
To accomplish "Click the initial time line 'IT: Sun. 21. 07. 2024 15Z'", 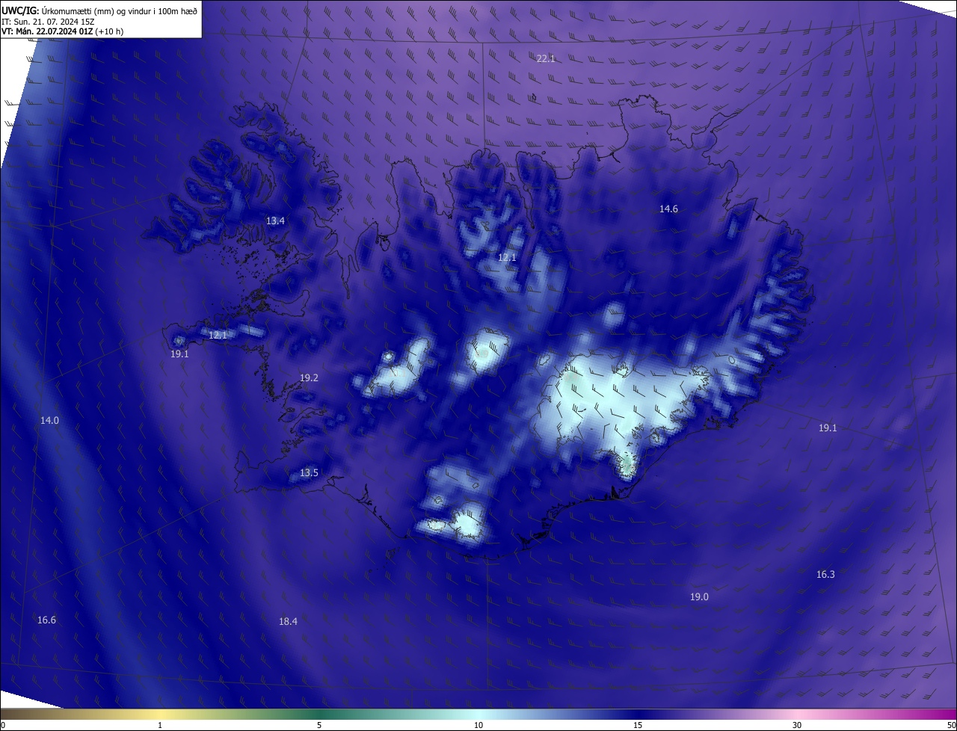I will (48, 22).
